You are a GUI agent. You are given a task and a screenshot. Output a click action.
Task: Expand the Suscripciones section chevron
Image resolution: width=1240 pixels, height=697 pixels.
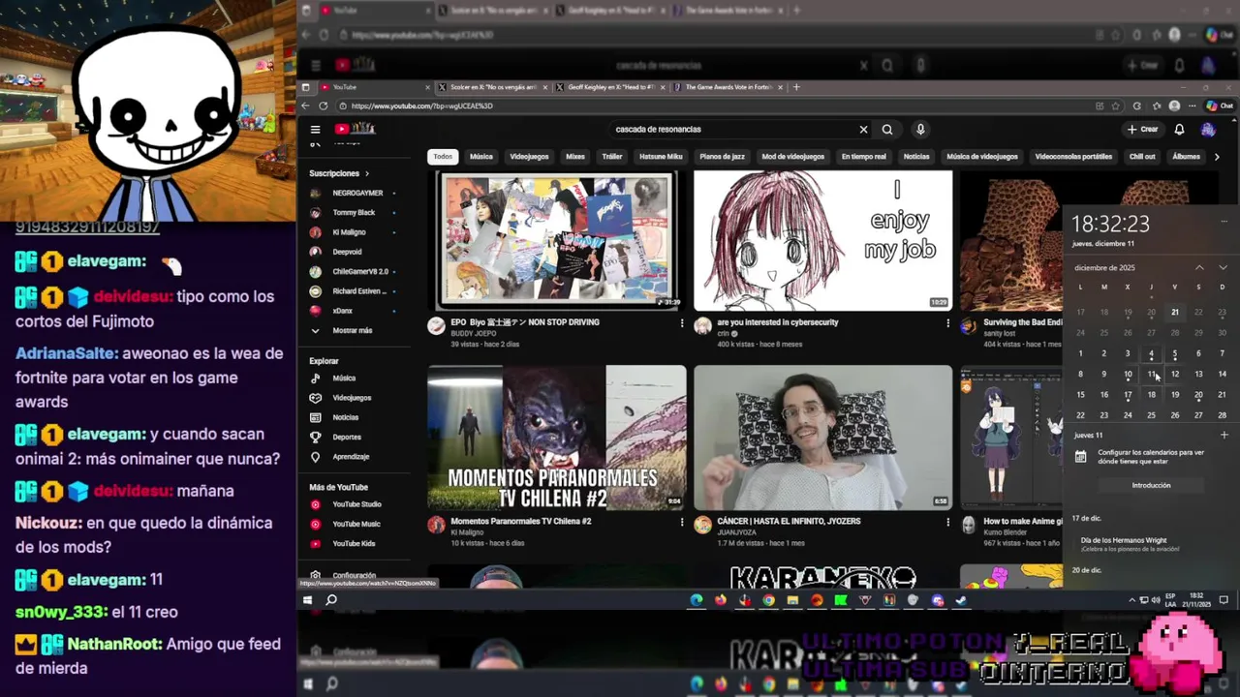pos(367,173)
